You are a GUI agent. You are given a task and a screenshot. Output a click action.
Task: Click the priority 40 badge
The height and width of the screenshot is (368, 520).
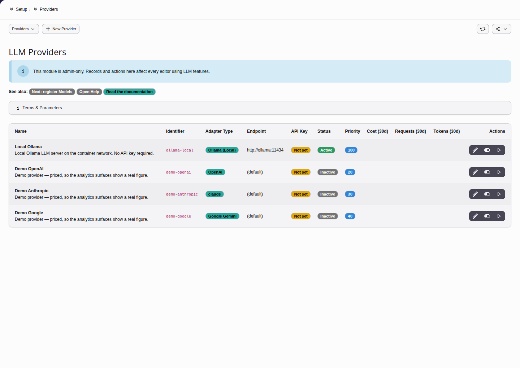pos(350,216)
